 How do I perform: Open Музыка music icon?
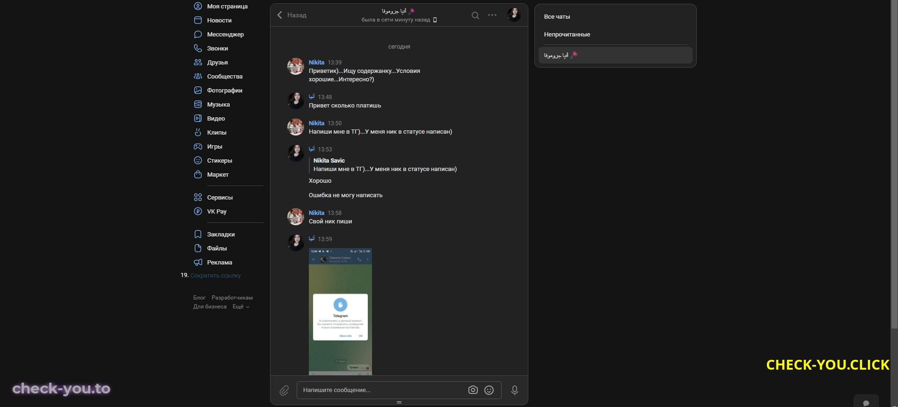198,104
